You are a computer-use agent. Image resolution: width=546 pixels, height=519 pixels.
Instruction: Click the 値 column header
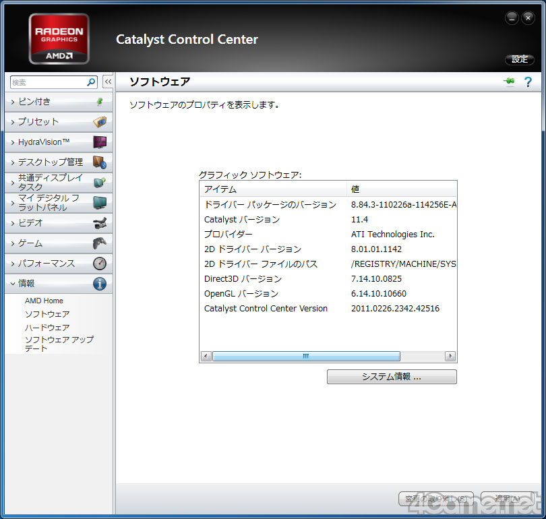coord(402,189)
